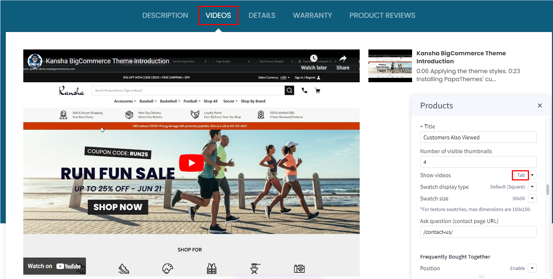
Task: Click the Watch later clock icon
Action: 314,58
